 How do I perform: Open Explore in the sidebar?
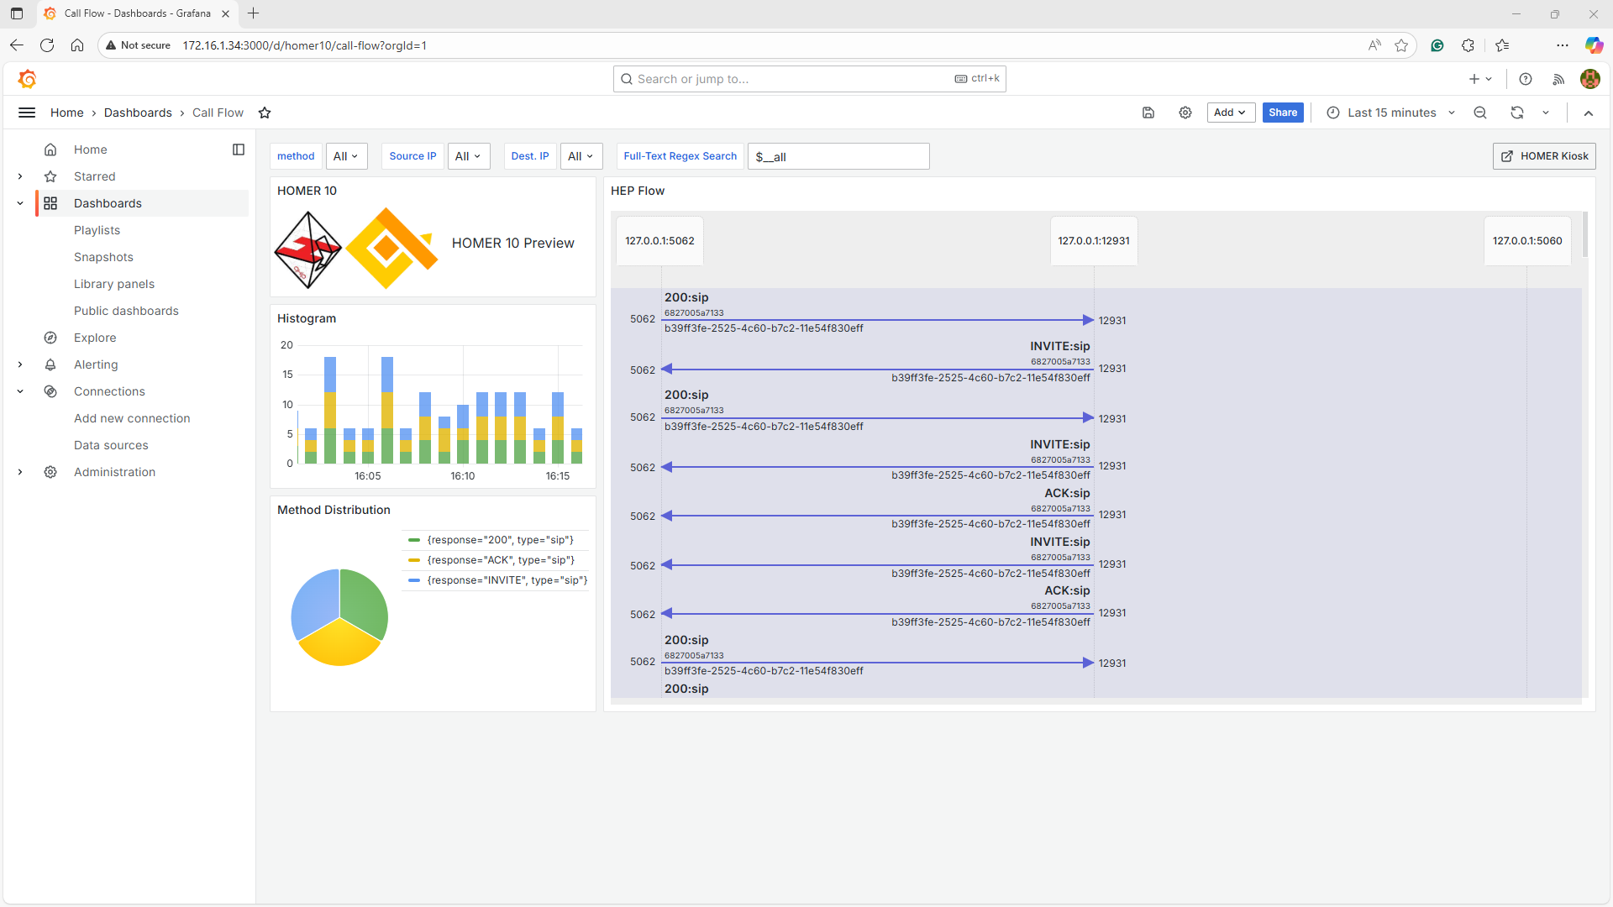pos(95,338)
